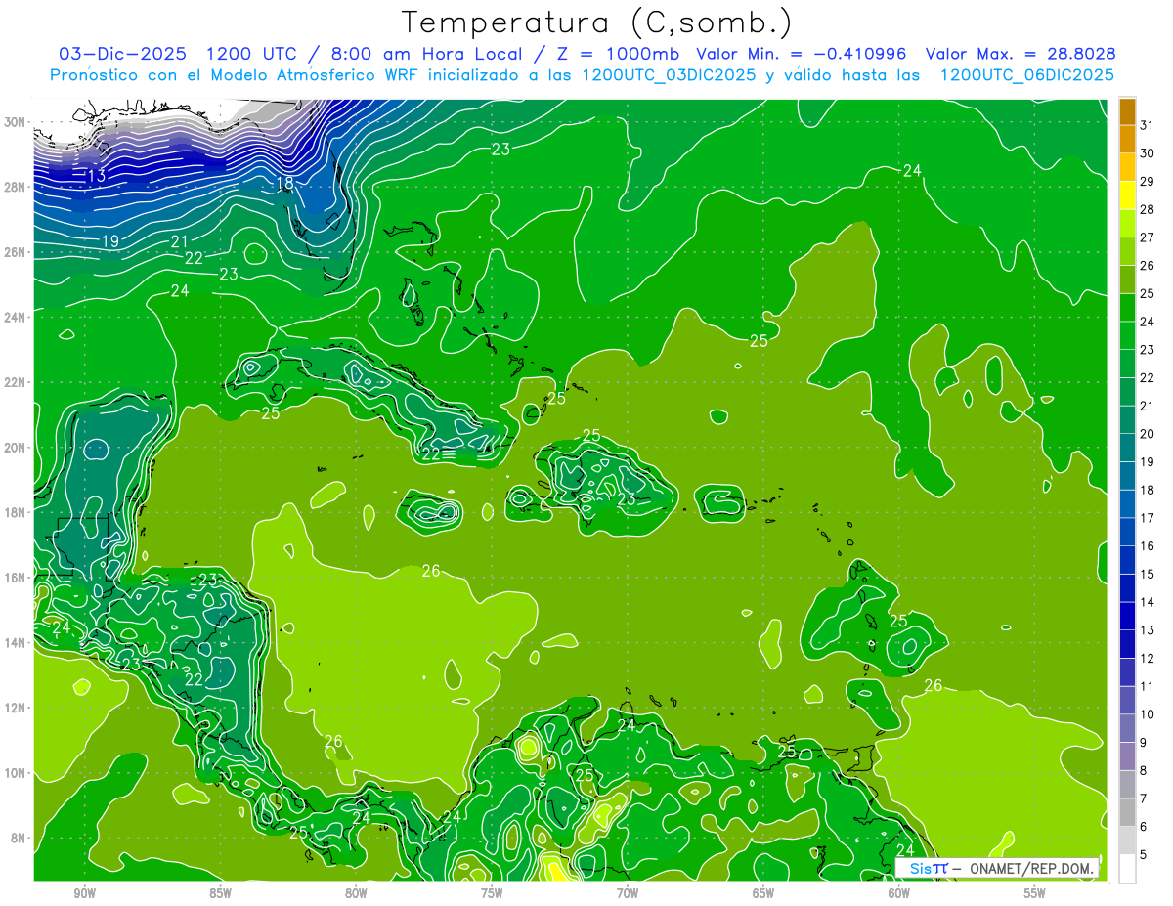Click the color scale label '29'

[x=1148, y=181]
